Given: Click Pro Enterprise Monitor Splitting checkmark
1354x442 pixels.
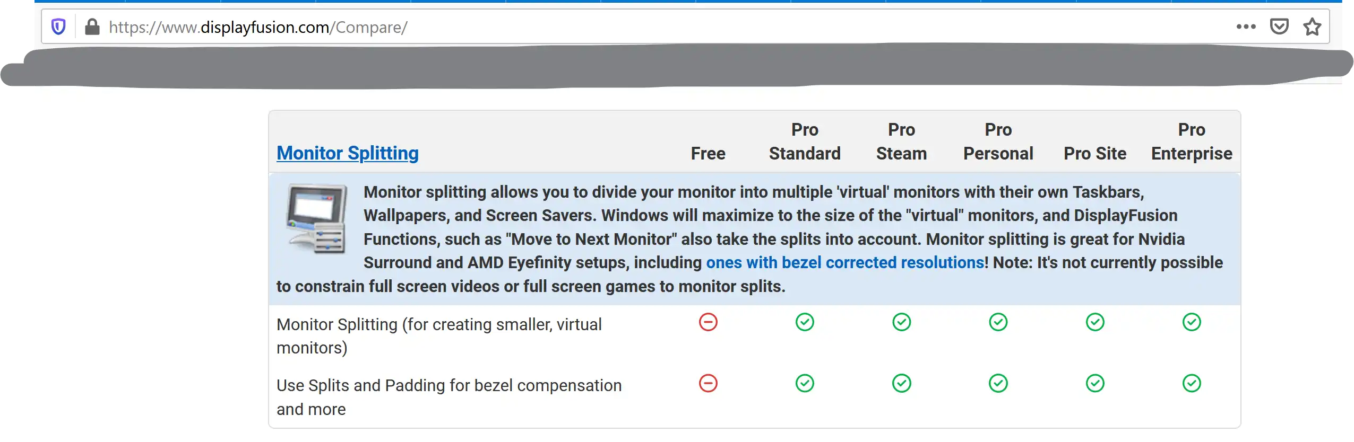Looking at the screenshot, I should tap(1192, 322).
